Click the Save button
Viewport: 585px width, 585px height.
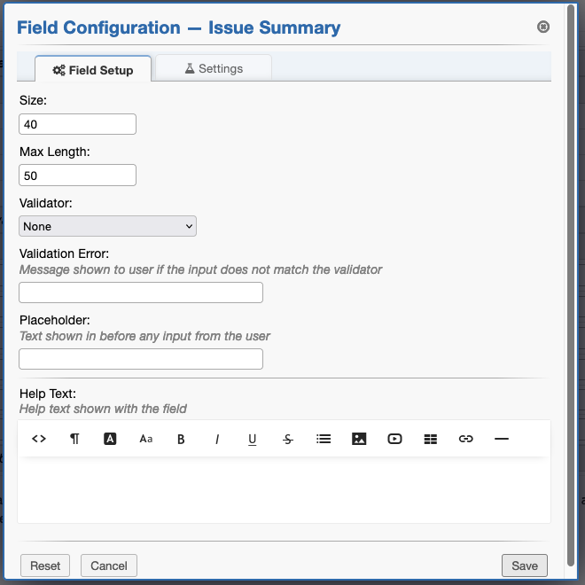coord(525,565)
